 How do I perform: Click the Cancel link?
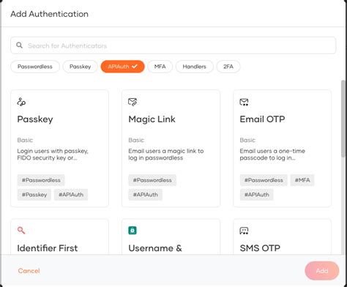pos(29,271)
